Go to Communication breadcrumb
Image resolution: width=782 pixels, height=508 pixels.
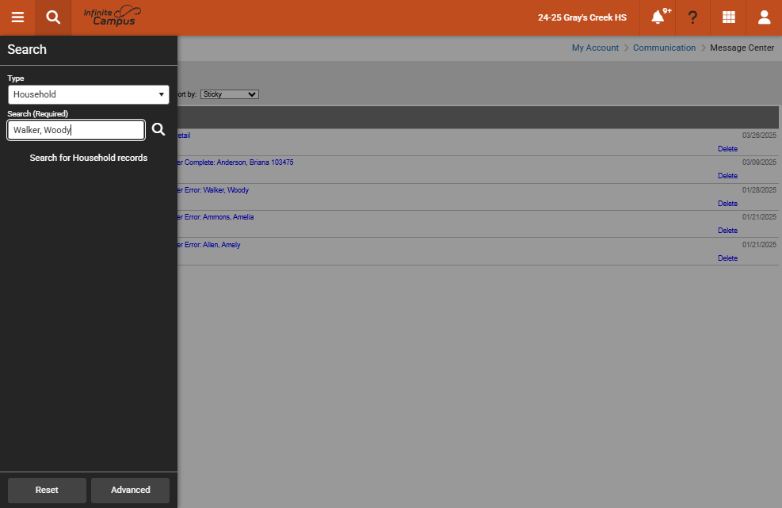click(x=664, y=48)
